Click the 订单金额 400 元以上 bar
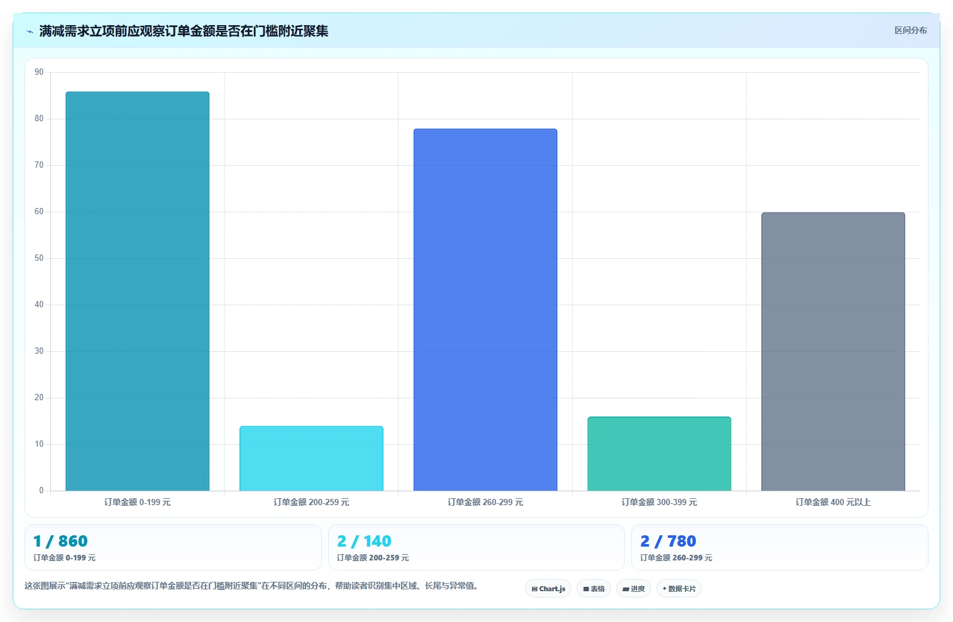Image resolution: width=953 pixels, height=622 pixels. pos(833,352)
